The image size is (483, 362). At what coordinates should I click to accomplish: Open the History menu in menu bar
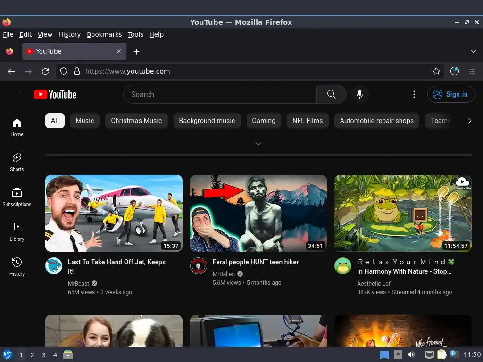[69, 34]
